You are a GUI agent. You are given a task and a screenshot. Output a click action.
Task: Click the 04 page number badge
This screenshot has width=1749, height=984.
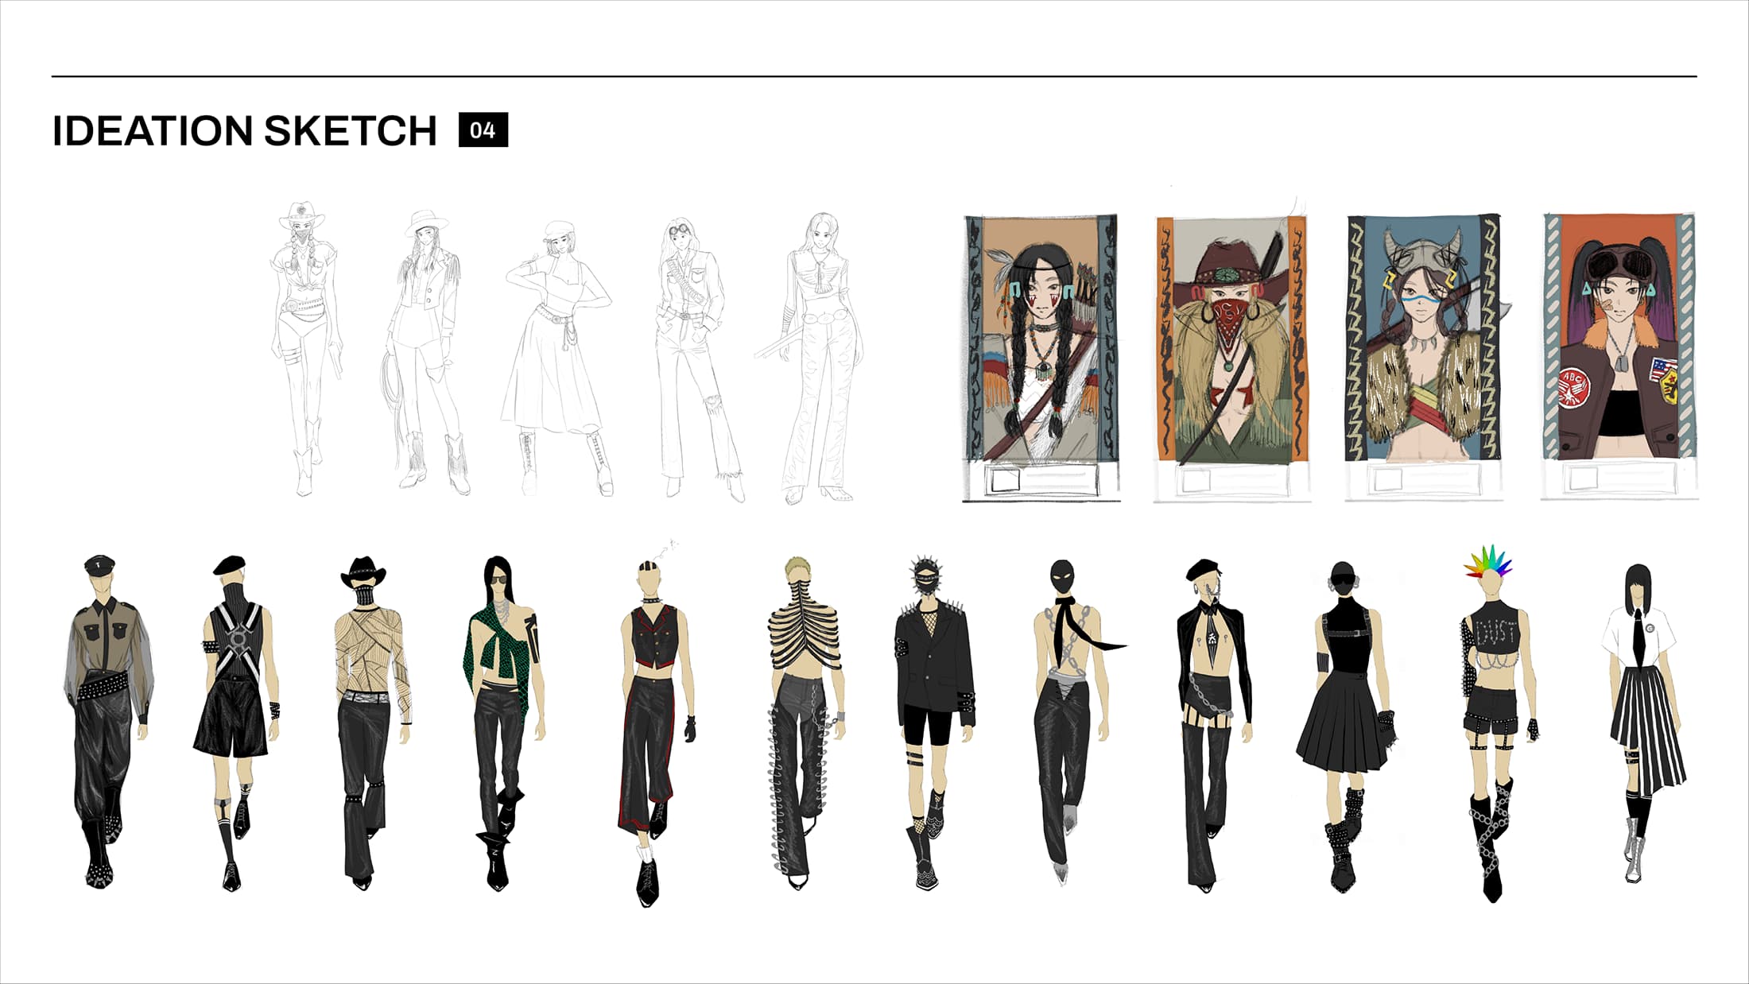coord(483,130)
